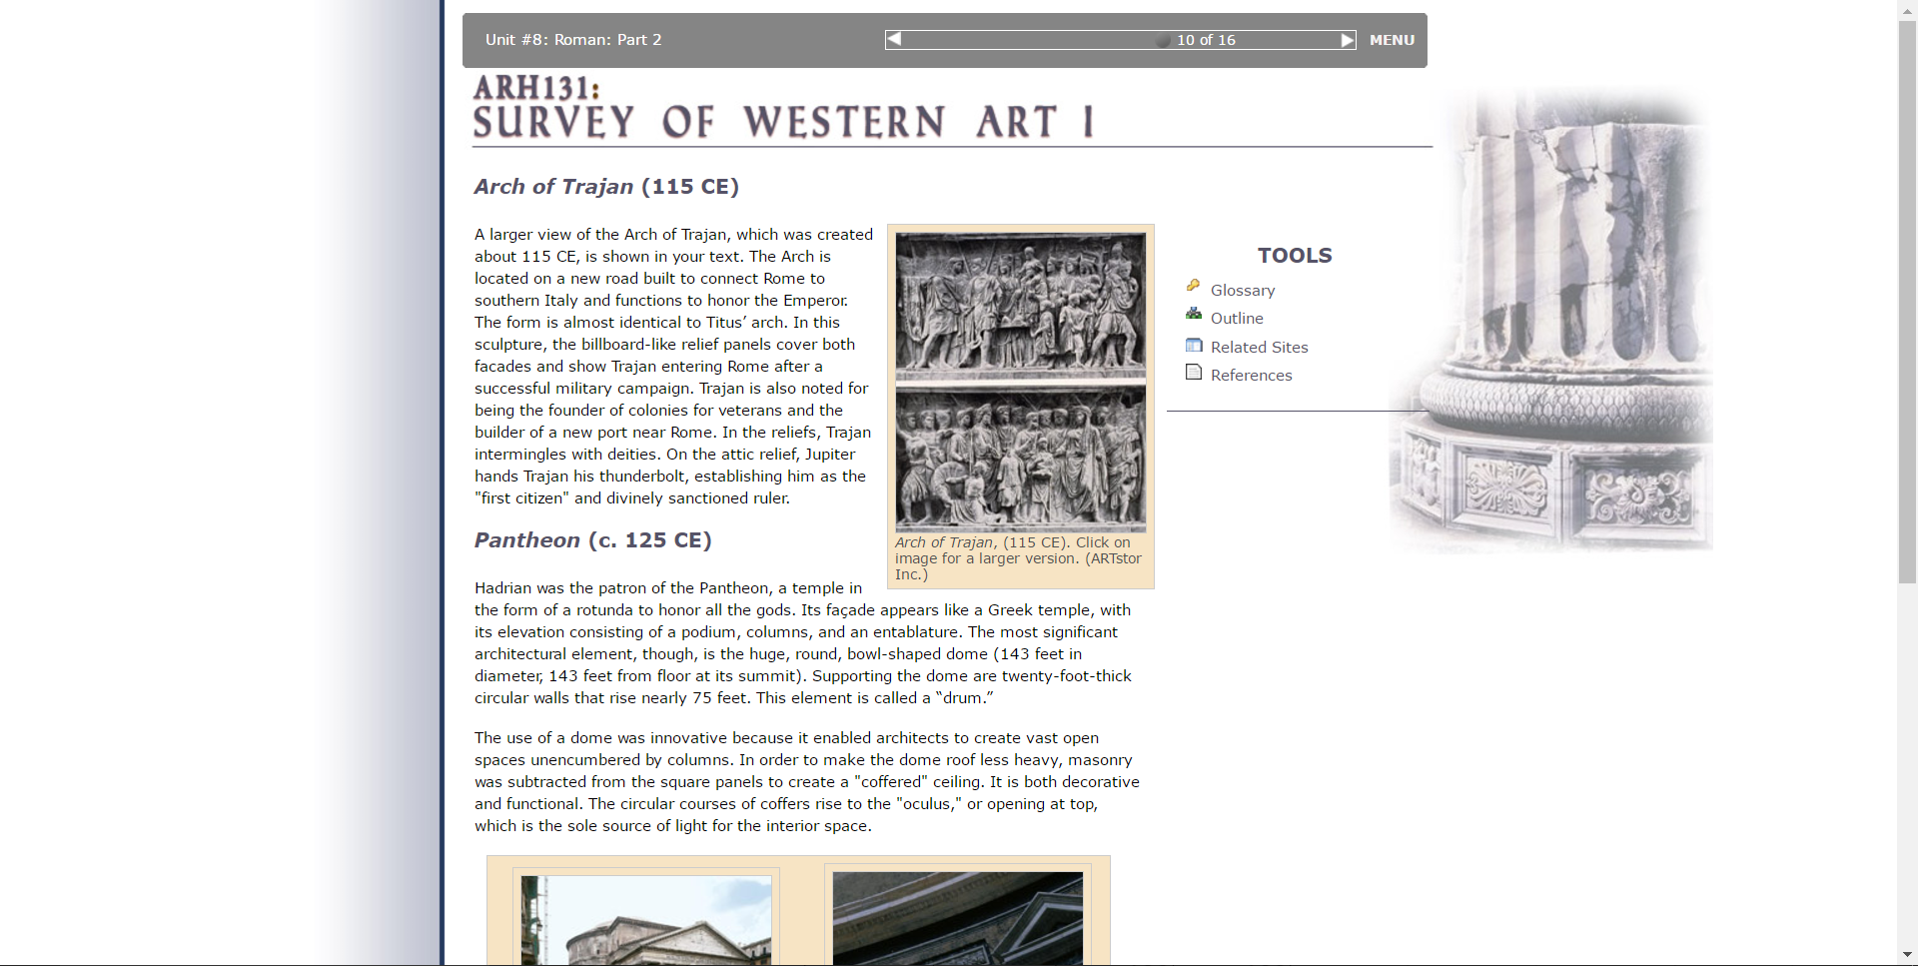Click the progress slider position knob
Viewport: 1918px width, 966px height.
coord(1163,40)
